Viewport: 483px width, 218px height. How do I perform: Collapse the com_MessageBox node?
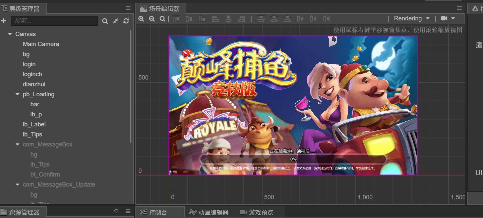[x=17, y=144]
